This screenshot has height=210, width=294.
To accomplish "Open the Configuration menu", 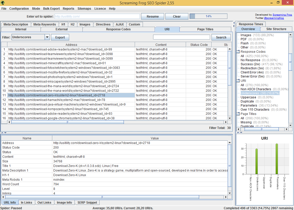I will (x=19, y=9).
